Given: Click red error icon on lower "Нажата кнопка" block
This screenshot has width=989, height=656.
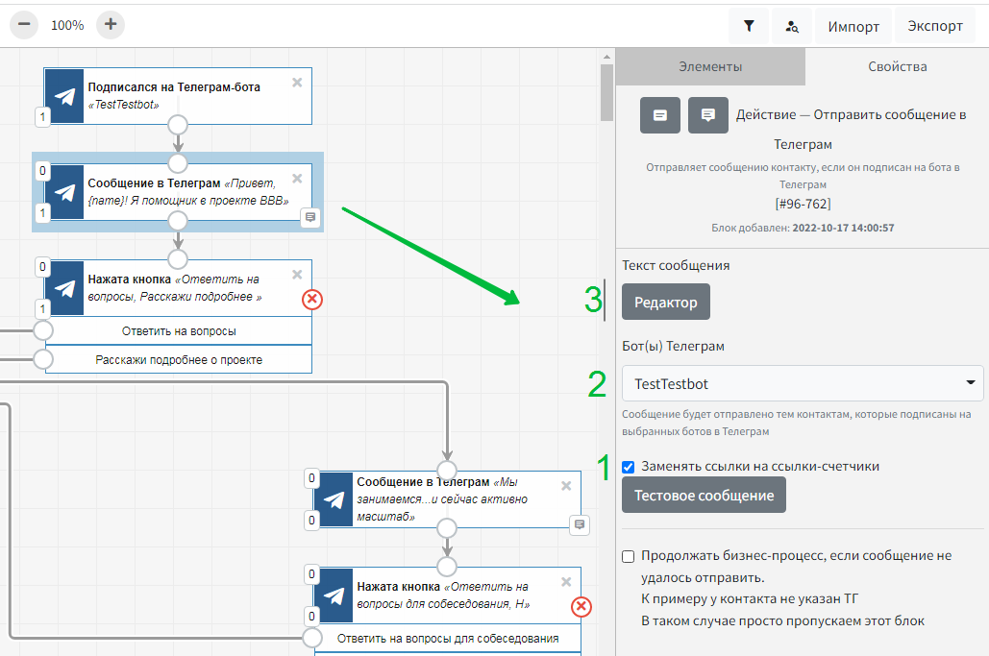Looking at the screenshot, I should point(581,606).
